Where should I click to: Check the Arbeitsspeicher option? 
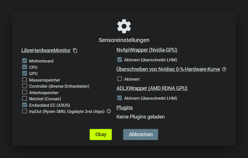pos(24,92)
